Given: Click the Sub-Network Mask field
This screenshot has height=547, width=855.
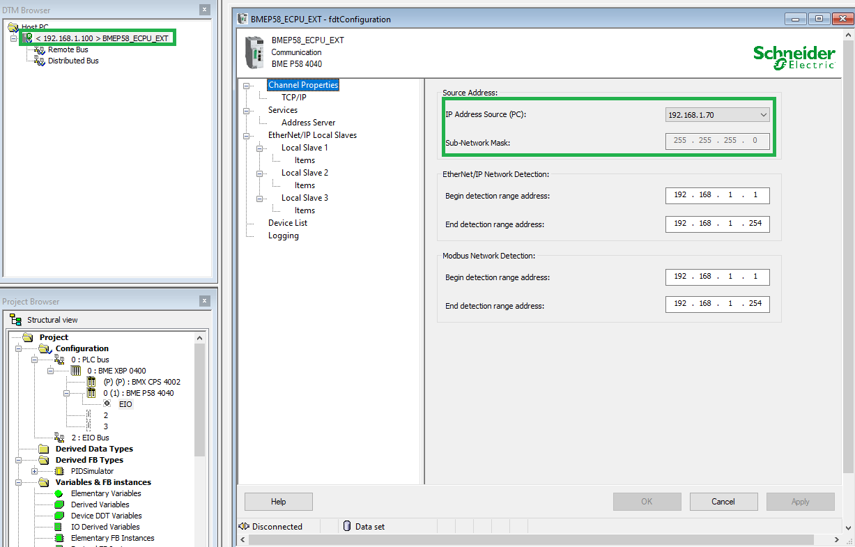Looking at the screenshot, I should point(717,141).
